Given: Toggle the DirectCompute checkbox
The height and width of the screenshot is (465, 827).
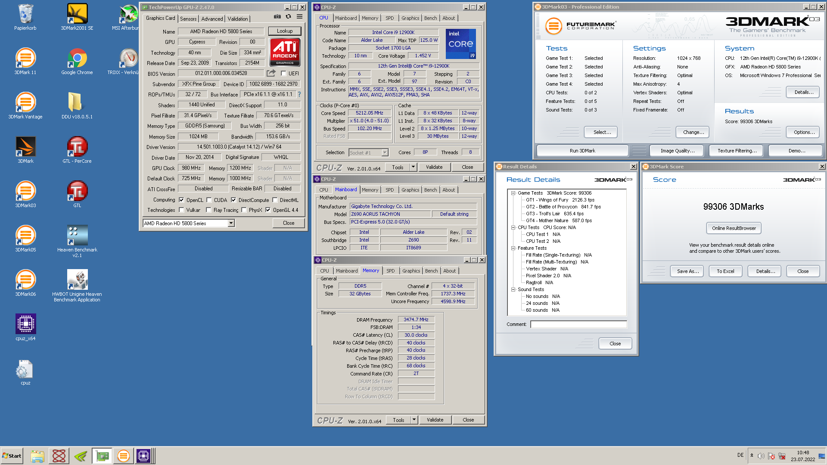Looking at the screenshot, I should 233,200.
